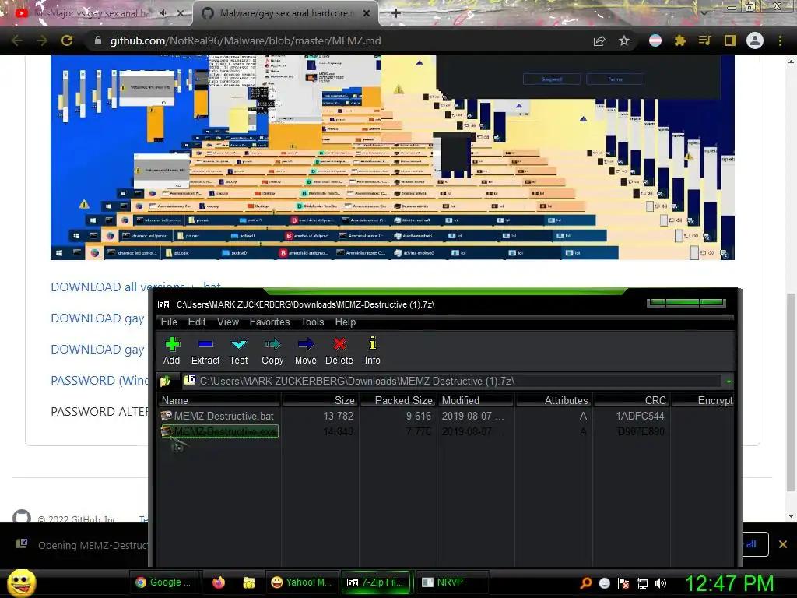The width and height of the screenshot is (797, 598).
Task: Open a new Chrome tab
Action: tap(396, 13)
